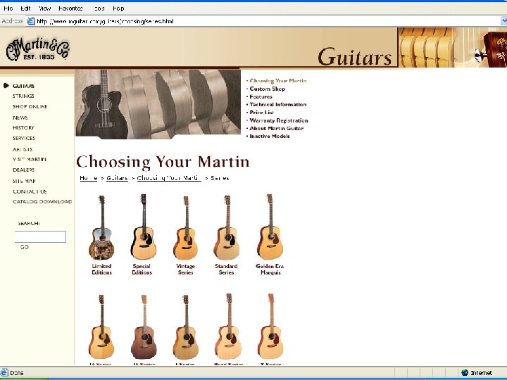Open CONTACT US in the sidebar

pos(30,191)
